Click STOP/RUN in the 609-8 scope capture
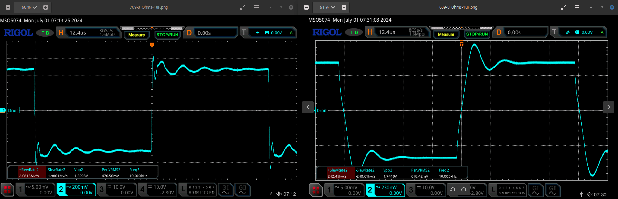Image resolution: width=618 pixels, height=199 pixels. (x=477, y=34)
